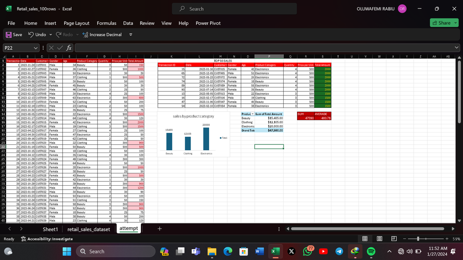This screenshot has width=463, height=260.
Task: Click the red SUM header cell
Action: (305, 114)
